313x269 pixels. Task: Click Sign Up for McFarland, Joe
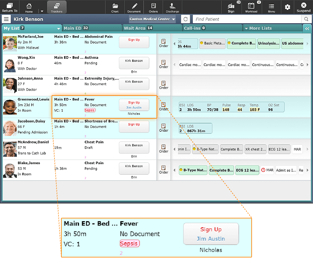pyautogui.click(x=134, y=42)
